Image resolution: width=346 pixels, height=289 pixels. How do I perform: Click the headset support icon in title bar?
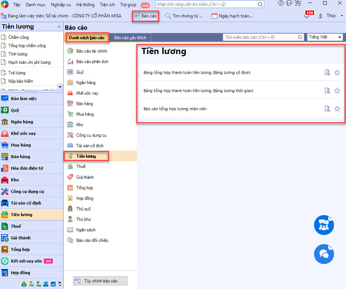[x=289, y=3]
